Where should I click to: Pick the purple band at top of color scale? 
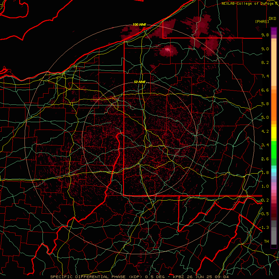pos(274,31)
